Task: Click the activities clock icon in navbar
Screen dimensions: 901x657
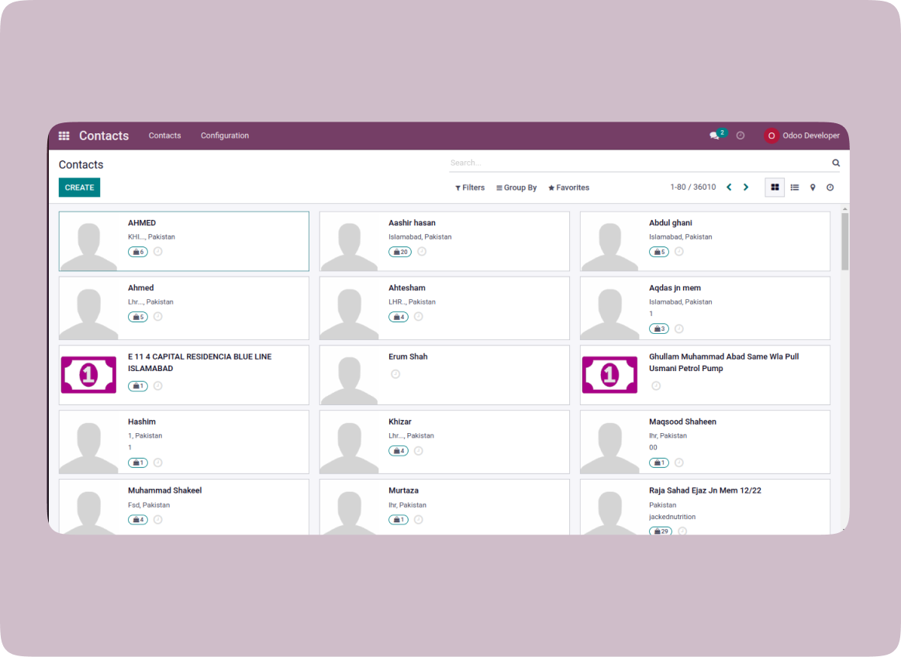Action: pyautogui.click(x=740, y=136)
